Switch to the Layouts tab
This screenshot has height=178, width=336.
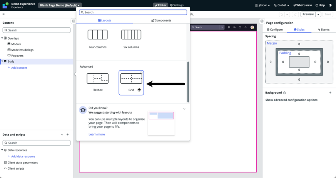(105, 20)
